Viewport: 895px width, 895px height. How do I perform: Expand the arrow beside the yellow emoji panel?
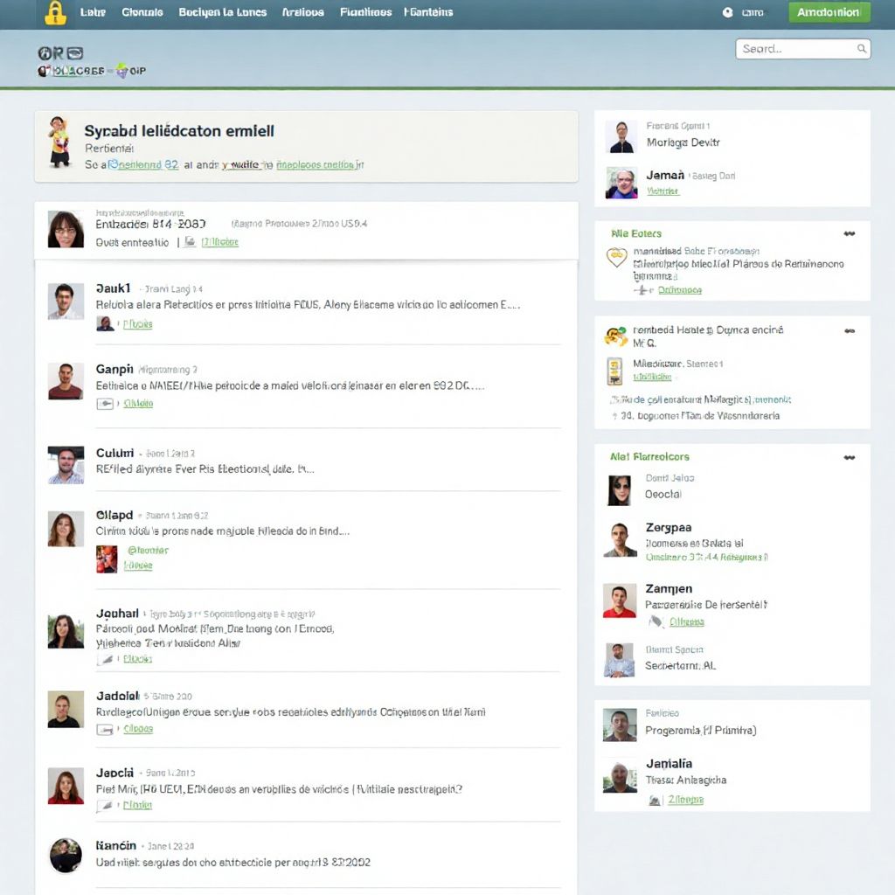849,331
